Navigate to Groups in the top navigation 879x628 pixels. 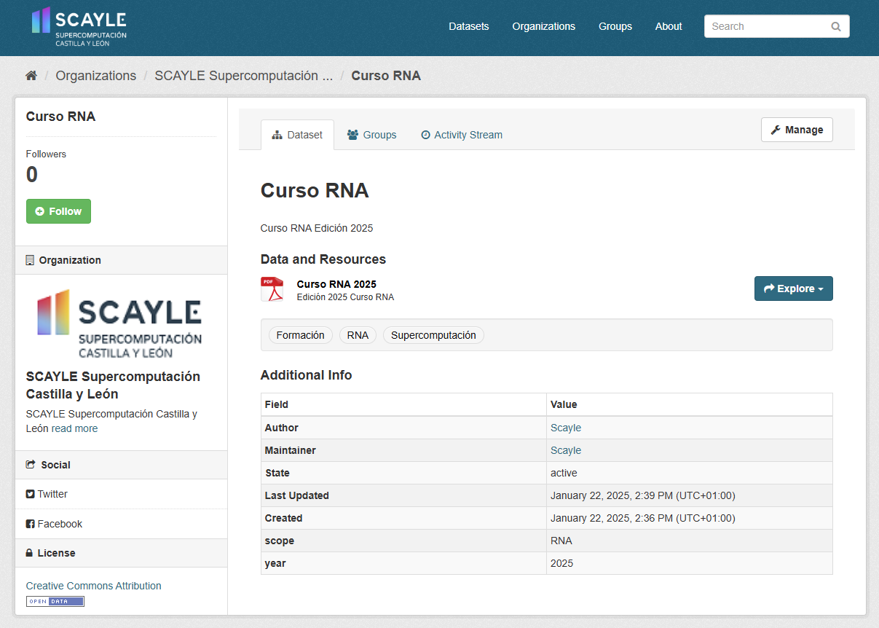(x=615, y=26)
